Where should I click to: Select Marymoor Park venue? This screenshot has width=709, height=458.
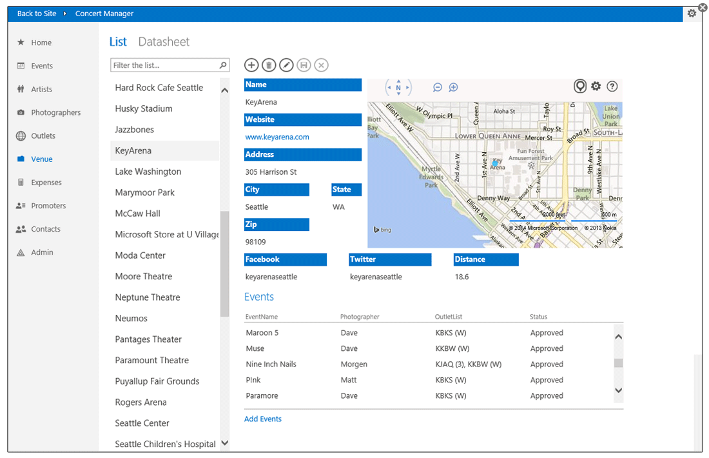(164, 192)
